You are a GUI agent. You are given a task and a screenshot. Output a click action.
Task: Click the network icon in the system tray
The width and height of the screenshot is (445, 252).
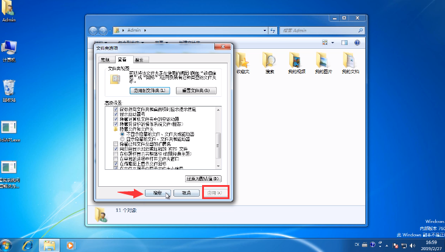(404, 246)
